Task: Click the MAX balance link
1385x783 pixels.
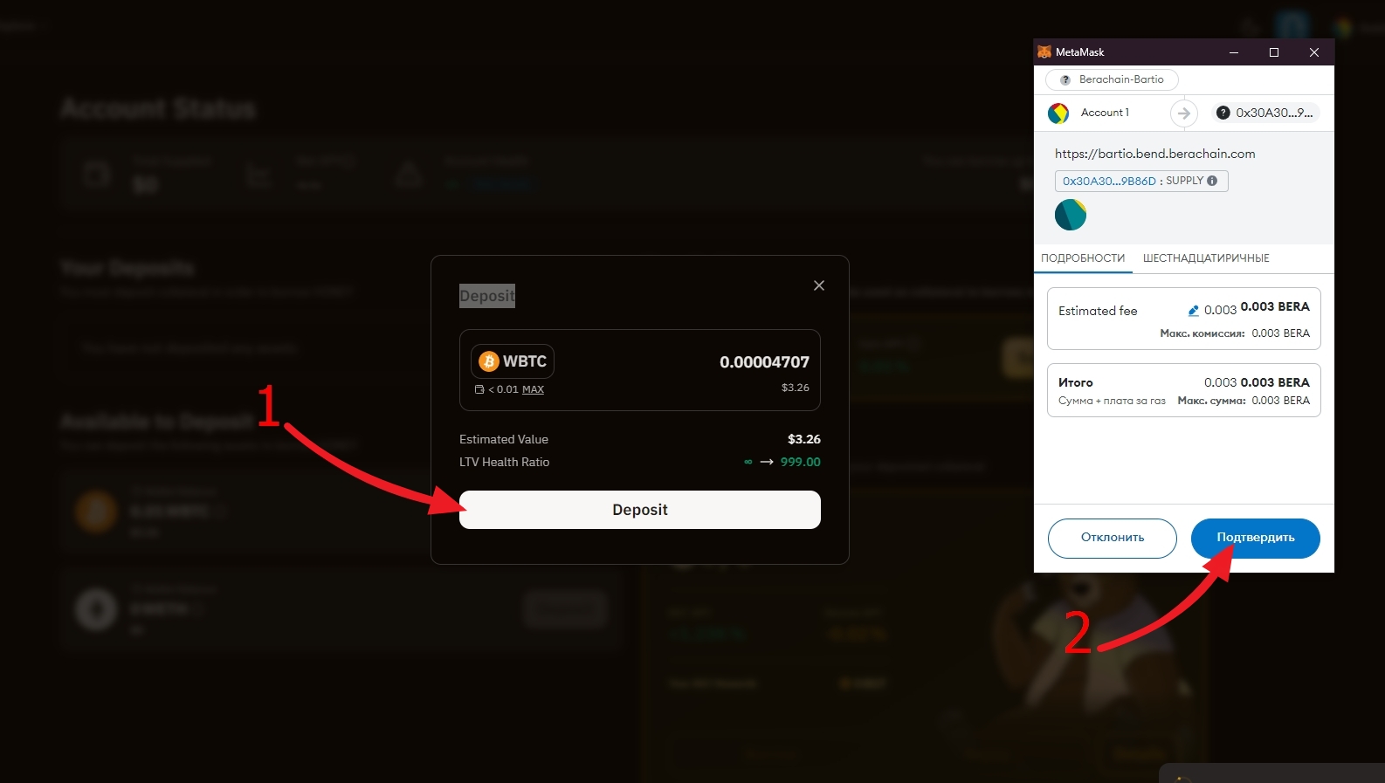Action: click(x=533, y=389)
